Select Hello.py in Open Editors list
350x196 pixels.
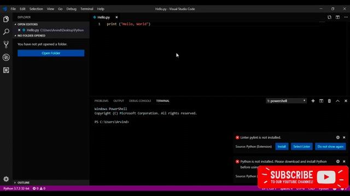(x=51, y=30)
